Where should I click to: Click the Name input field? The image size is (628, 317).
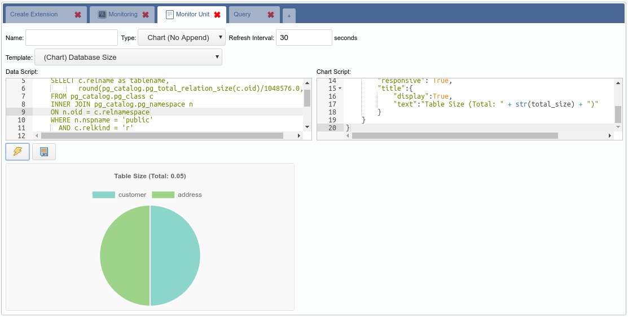point(72,38)
